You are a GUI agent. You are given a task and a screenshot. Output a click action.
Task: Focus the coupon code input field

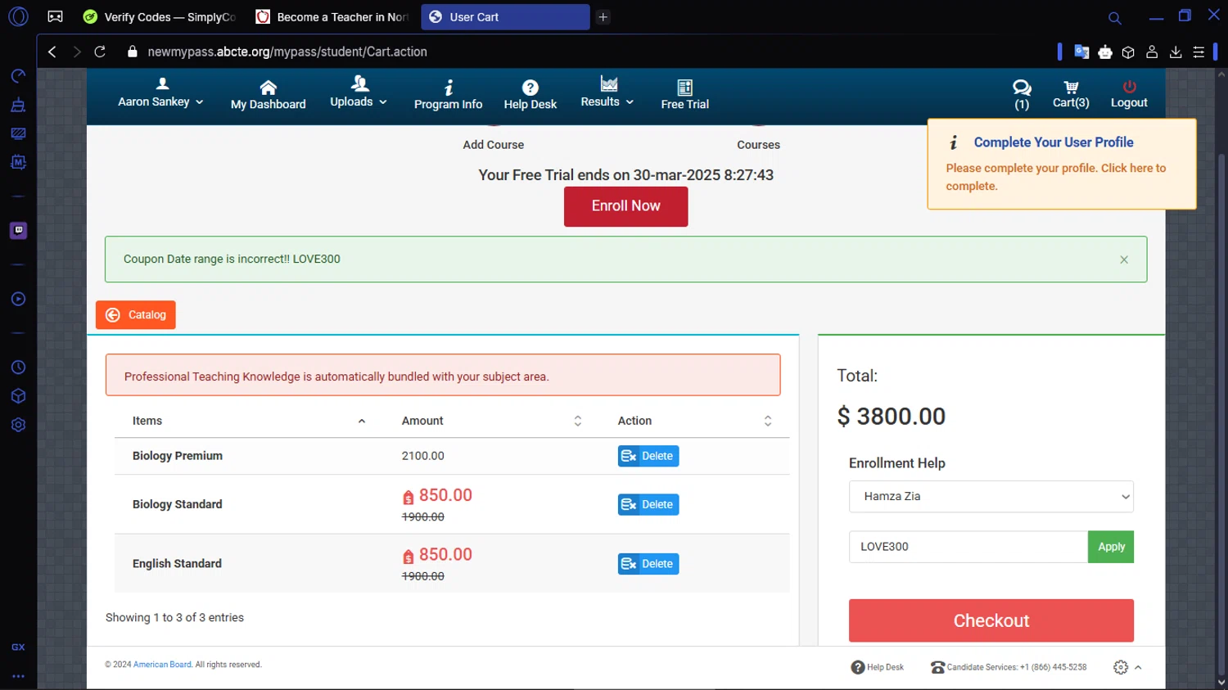(968, 547)
